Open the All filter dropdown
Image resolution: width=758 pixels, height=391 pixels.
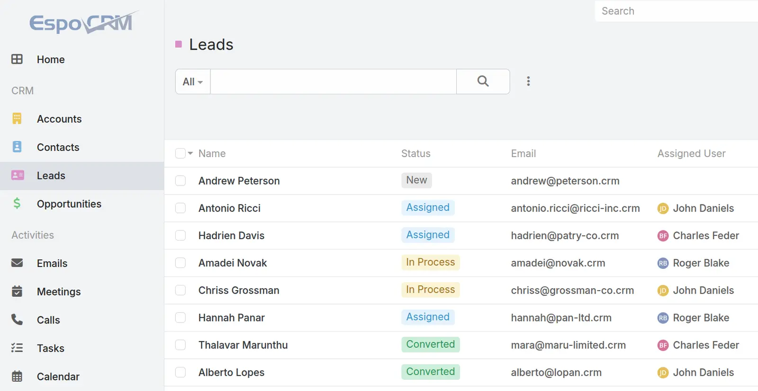pos(193,81)
